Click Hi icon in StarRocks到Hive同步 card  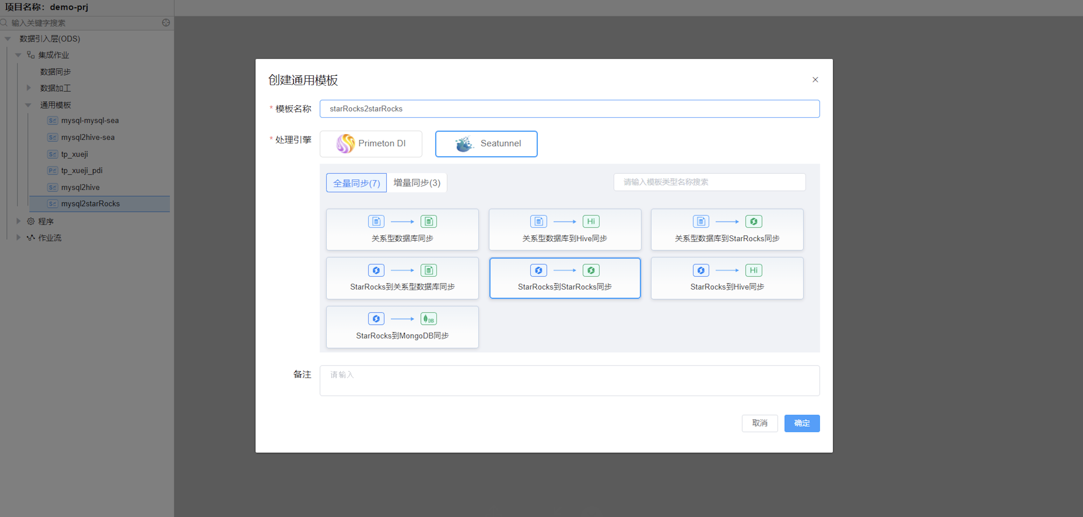coord(753,270)
